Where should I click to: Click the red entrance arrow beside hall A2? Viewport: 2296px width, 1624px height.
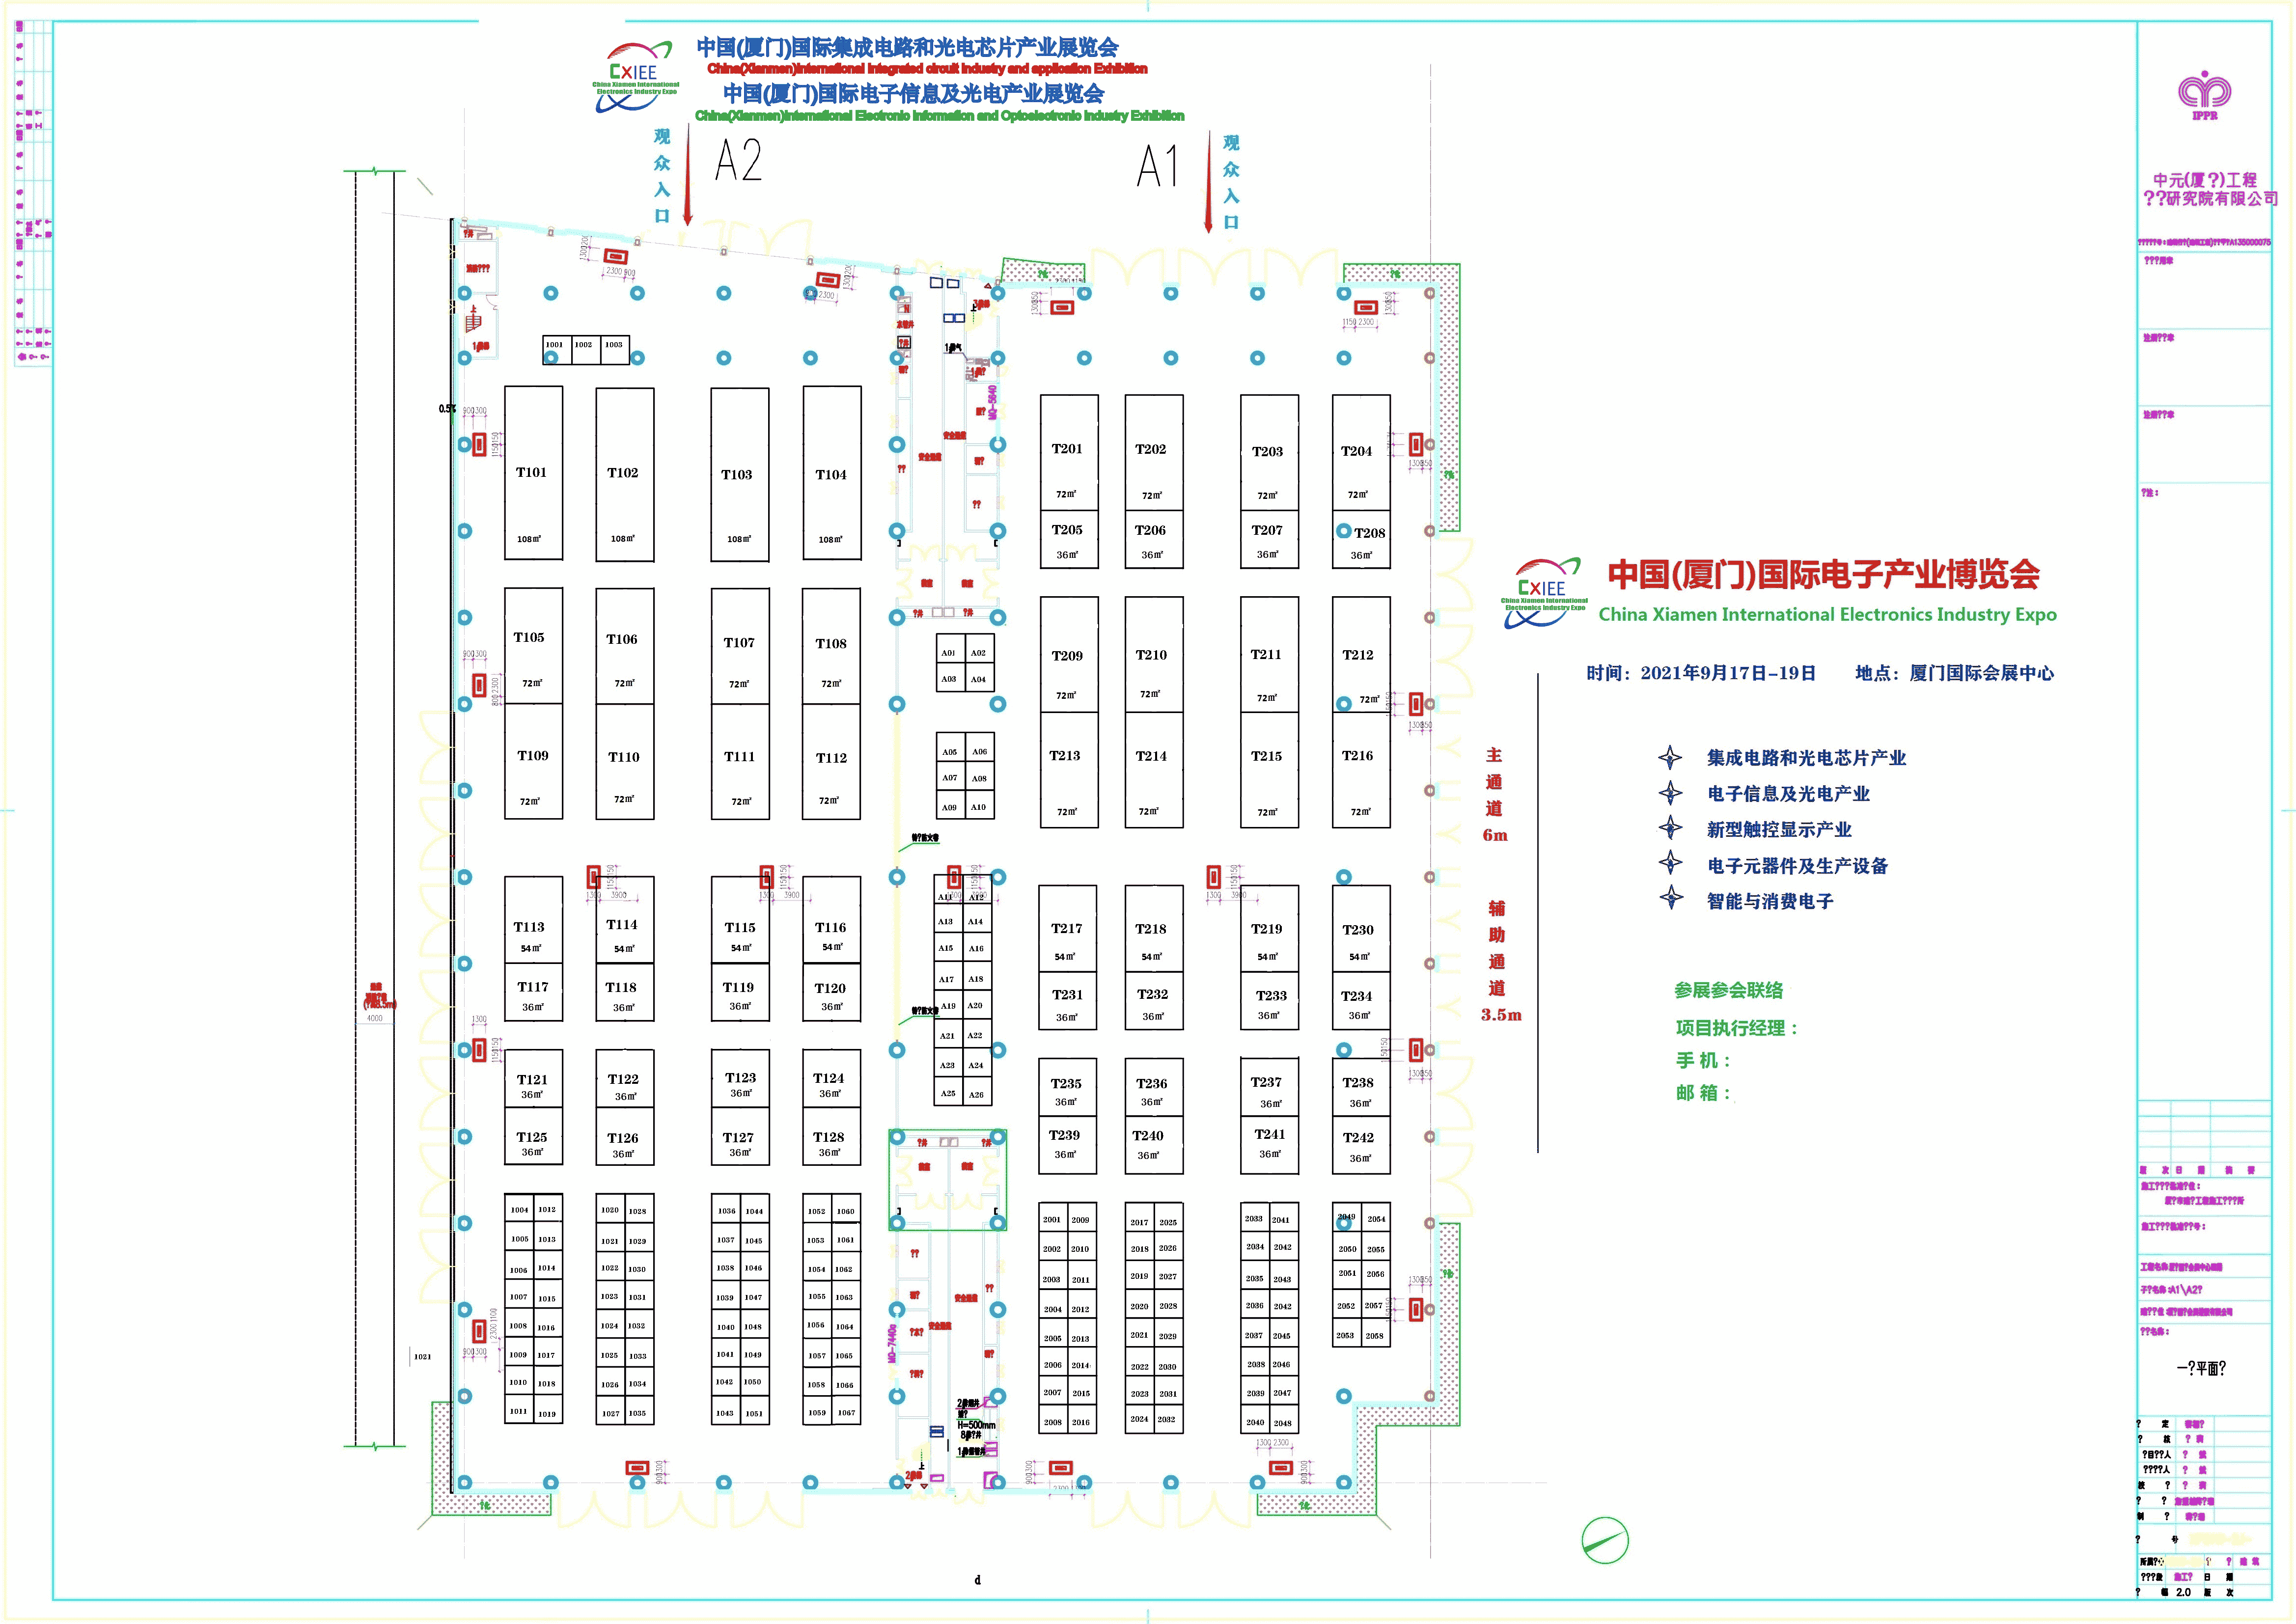click(x=687, y=175)
